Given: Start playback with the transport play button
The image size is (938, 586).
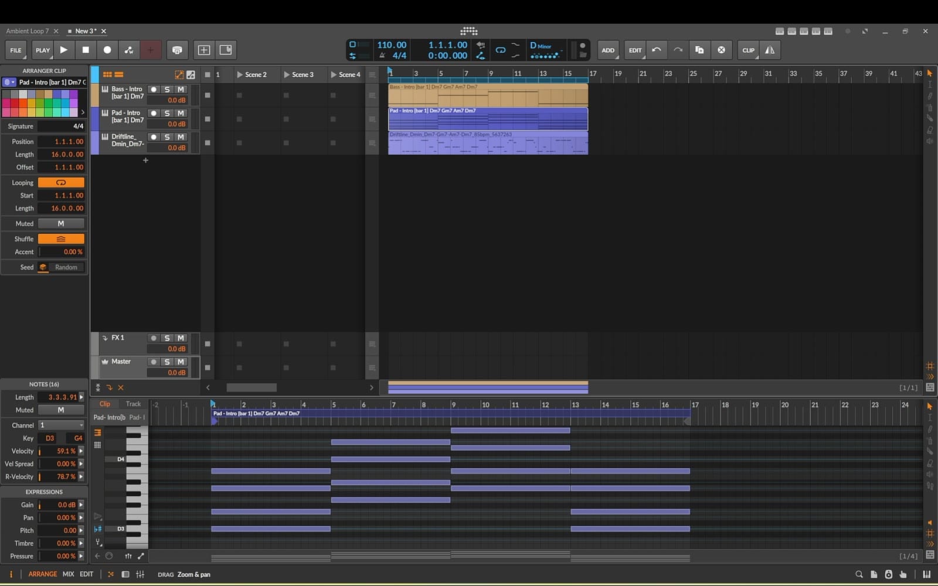Looking at the screenshot, I should point(64,50).
